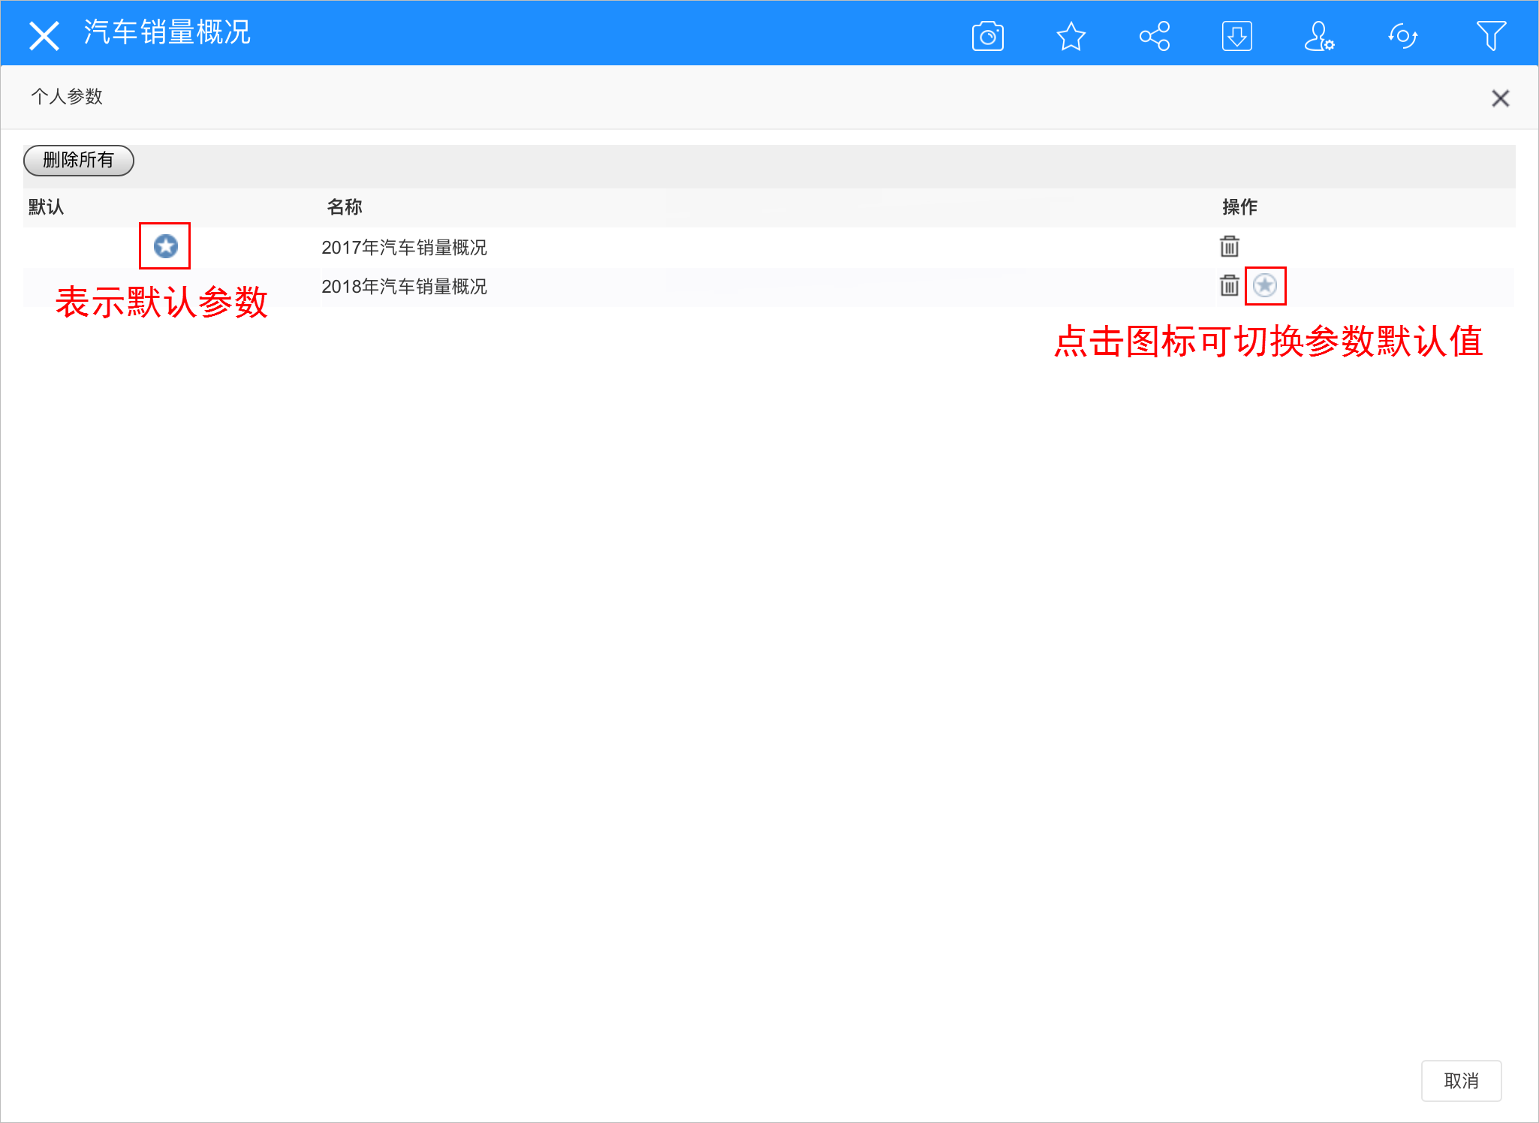This screenshot has height=1123, width=1539.
Task: Open personal parameter settings user icon
Action: 1319,35
